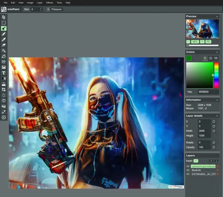Insert a new layer with plus button
This screenshot has height=197, width=223.
tap(196, 161)
